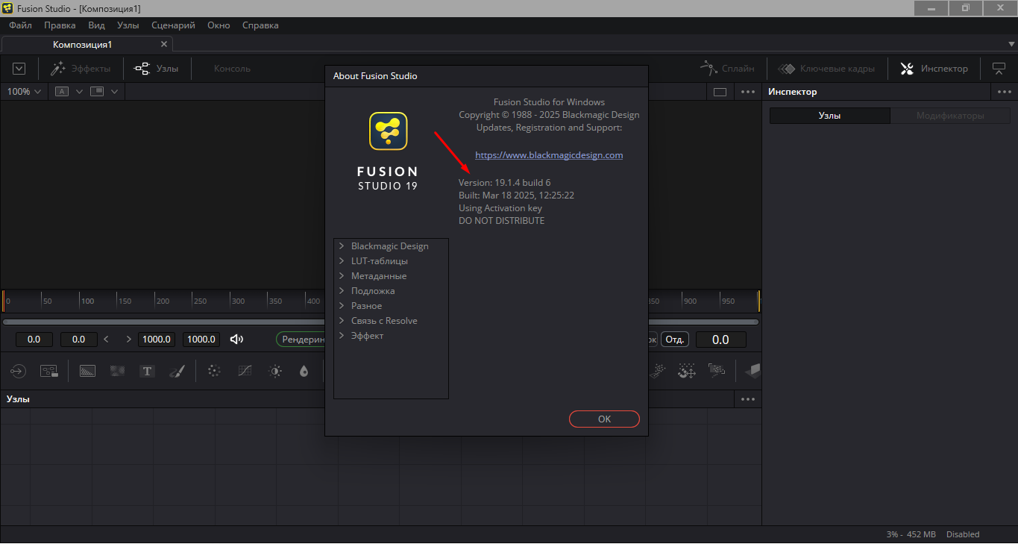Add a MediaIn loader node icon
Screen dimensions: 1018x544
(x=18, y=371)
